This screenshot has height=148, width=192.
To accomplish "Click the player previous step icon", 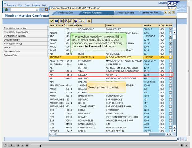I will point(18,145).
